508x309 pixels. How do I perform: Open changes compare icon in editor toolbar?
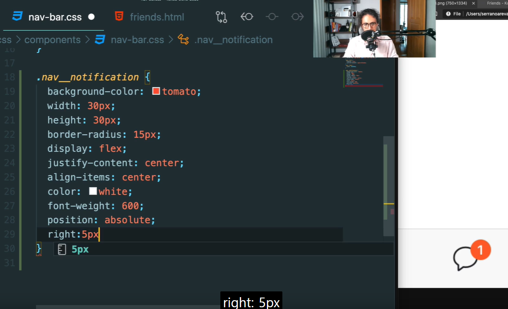click(x=221, y=17)
